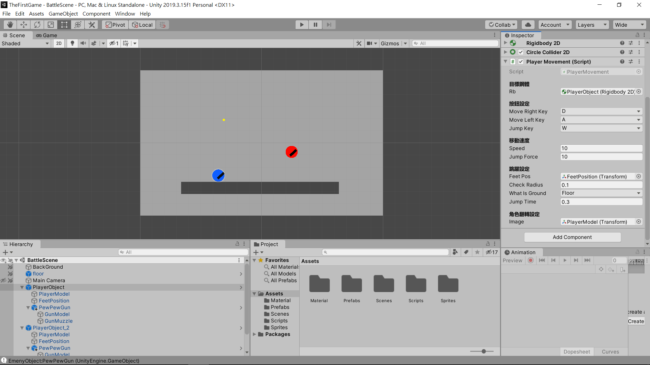Adjust Project icon size slider
Viewport: 650px width, 365px height.
[x=484, y=351]
